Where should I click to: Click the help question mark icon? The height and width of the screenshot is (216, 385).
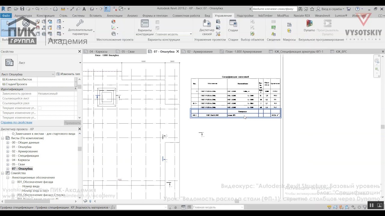tap(357, 9)
